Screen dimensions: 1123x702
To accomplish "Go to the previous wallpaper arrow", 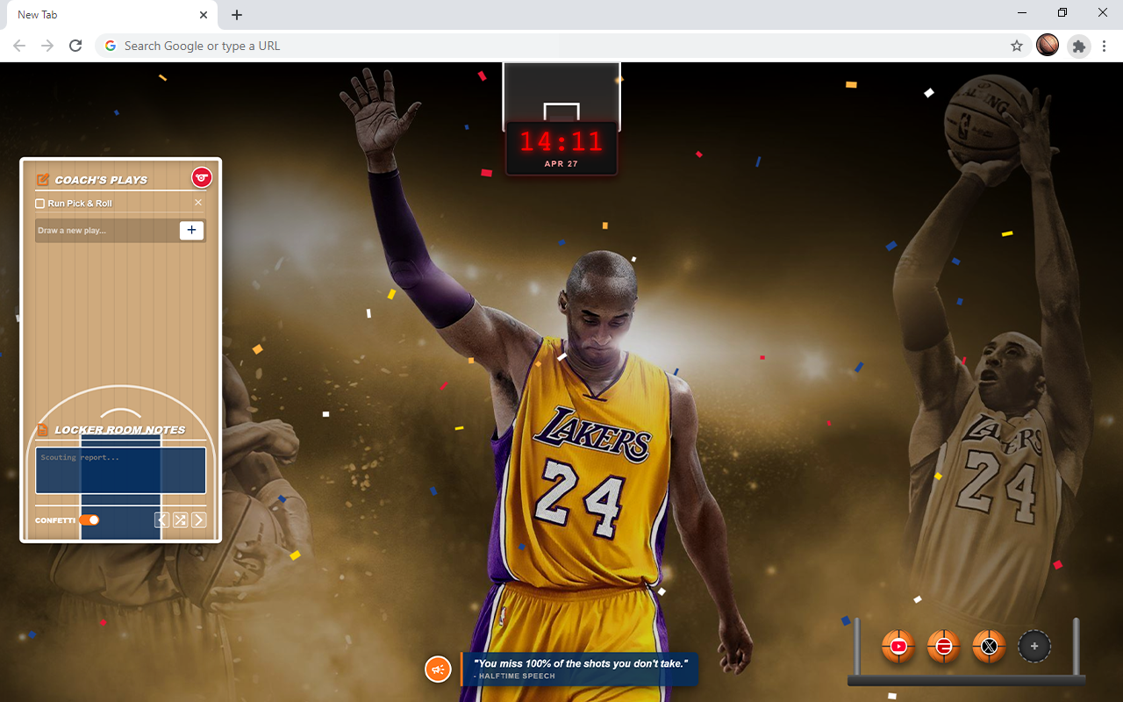I will pyautogui.click(x=161, y=520).
